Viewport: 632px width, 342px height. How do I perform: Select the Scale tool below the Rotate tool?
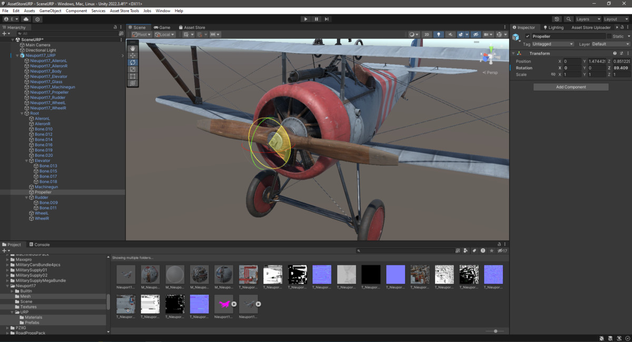tap(132, 68)
